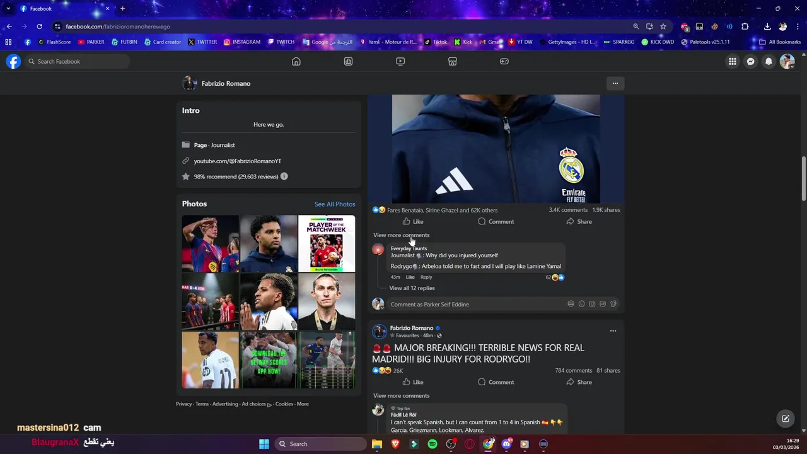This screenshot has height=454, width=807.
Task: Open the Facebook menu grid icon
Action: tap(732, 61)
